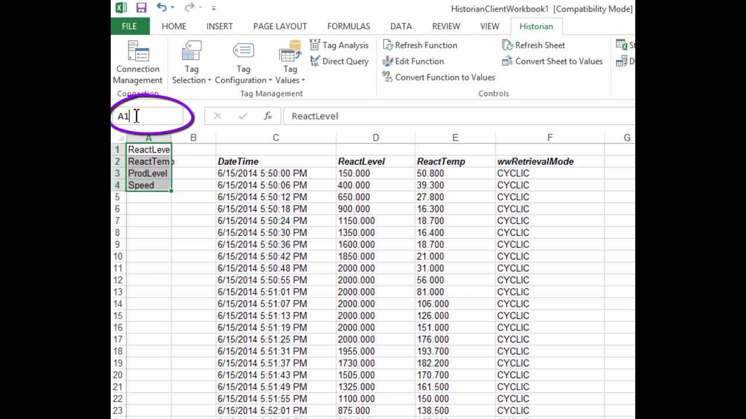Click cell with value 50.800
746x419 pixels.
455,173
